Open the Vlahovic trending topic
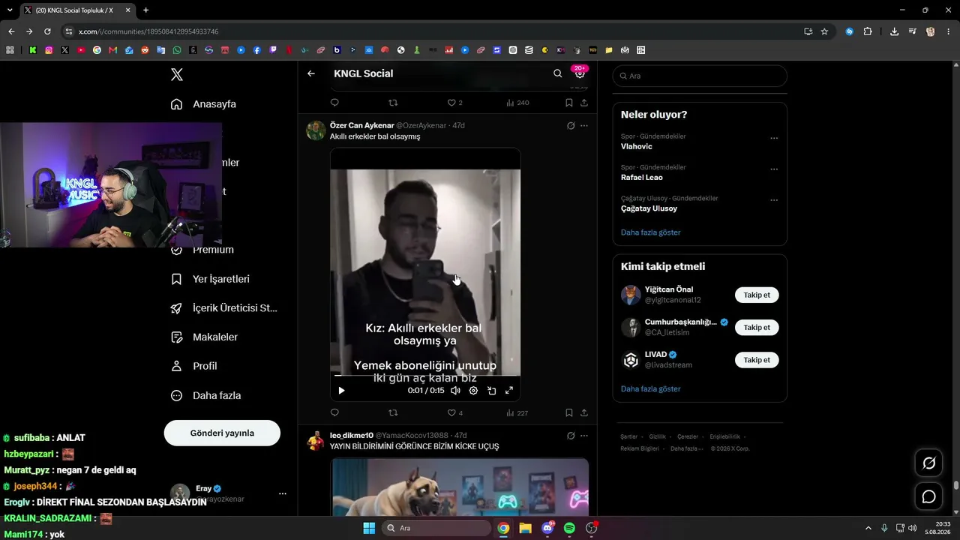Screen dimensions: 960x540 coord(637,146)
